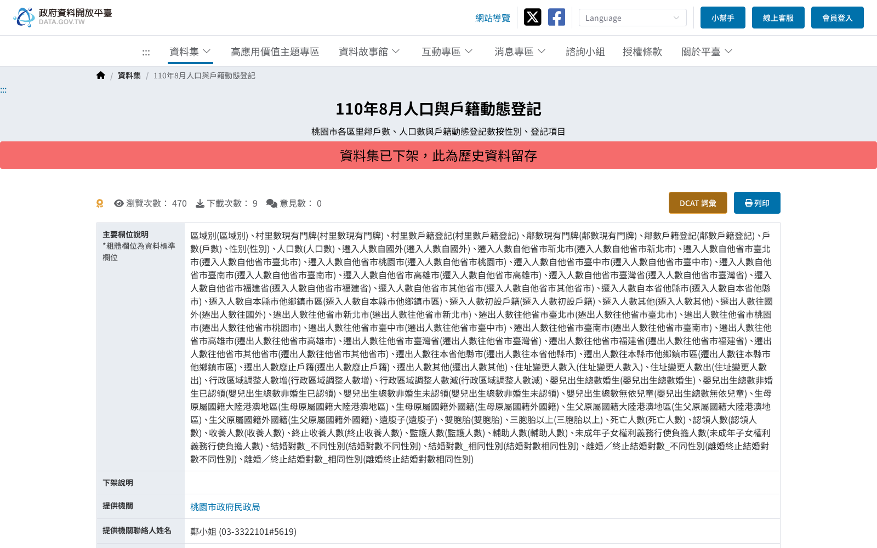Click the comments icon beside 意見數
This screenshot has width=877, height=548.
point(272,203)
